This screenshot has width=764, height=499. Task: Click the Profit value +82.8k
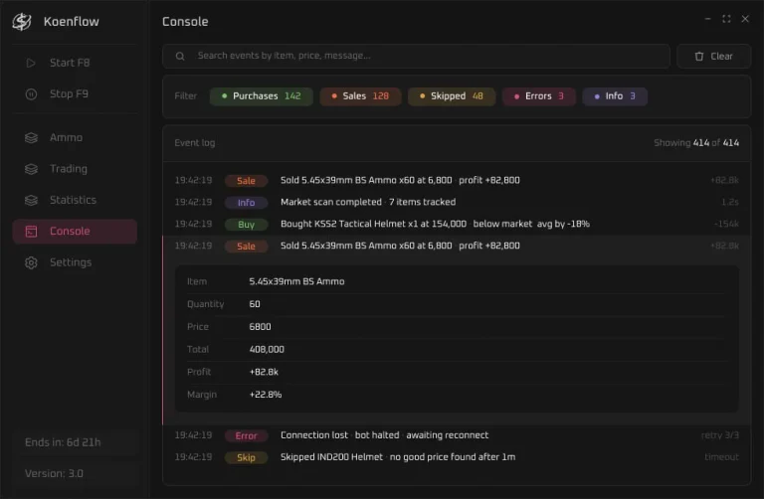pos(264,372)
